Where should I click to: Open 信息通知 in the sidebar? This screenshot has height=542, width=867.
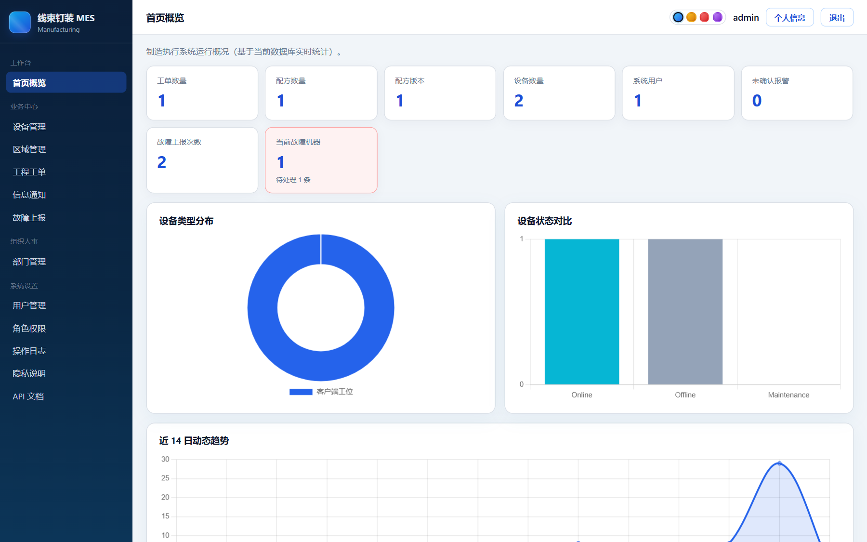tap(66, 195)
